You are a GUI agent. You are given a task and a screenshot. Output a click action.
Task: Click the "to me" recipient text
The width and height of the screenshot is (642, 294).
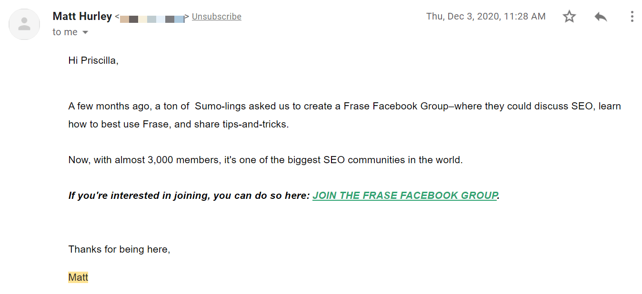click(65, 32)
